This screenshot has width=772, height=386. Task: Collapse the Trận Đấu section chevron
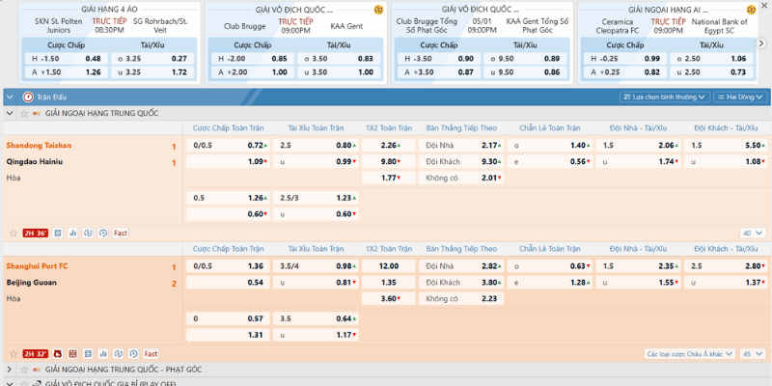(x=10, y=97)
